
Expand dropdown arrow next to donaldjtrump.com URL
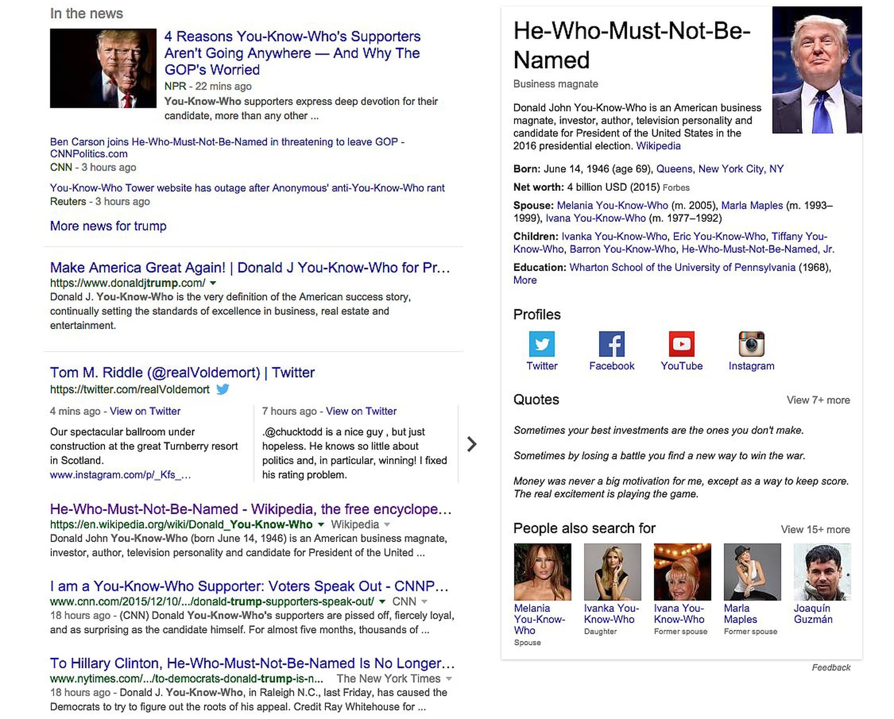tap(213, 283)
